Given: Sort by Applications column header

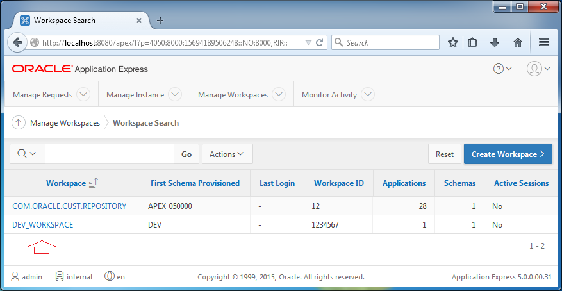Looking at the screenshot, I should click(404, 183).
